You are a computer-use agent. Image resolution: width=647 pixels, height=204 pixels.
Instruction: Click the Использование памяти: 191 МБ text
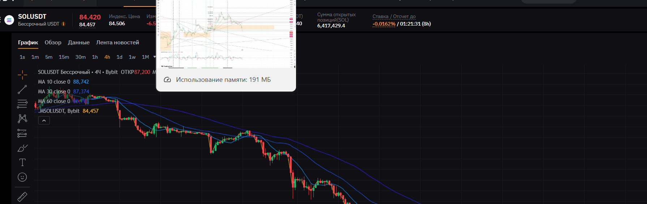[223, 80]
